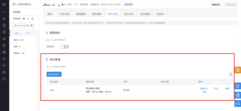Screen dimensions: 241x111
Task: Click the search magnifier in the Bucket field
Action: [32, 26]
